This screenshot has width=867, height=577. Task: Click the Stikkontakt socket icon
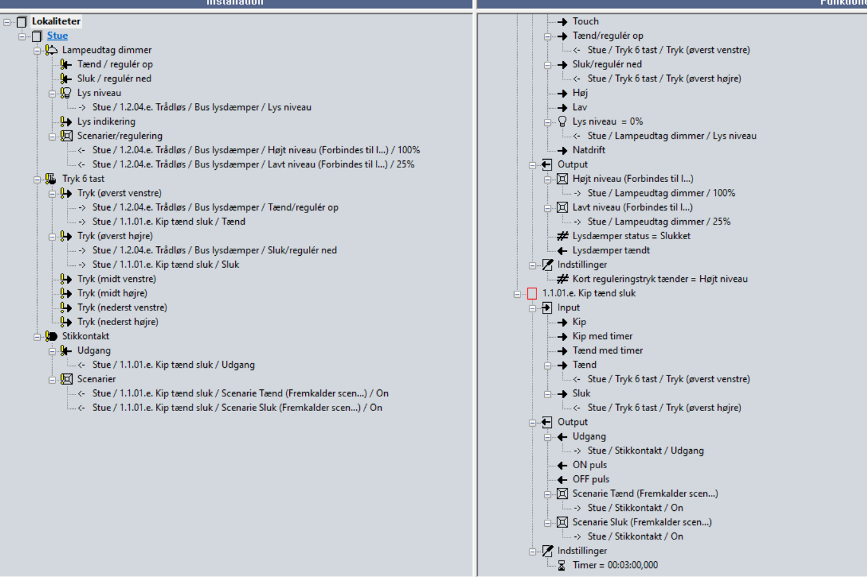(x=52, y=336)
